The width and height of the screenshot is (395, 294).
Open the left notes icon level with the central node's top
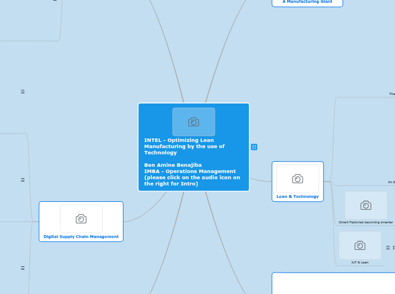(x=23, y=92)
